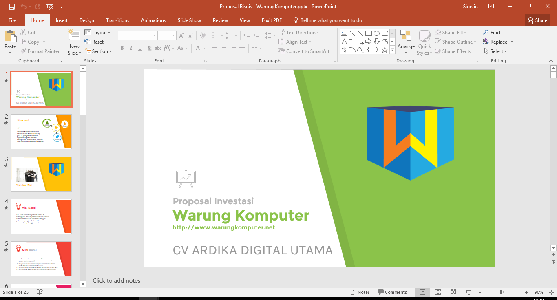This screenshot has height=300, width=557.
Task: Open the Animations tab
Action: (x=153, y=20)
